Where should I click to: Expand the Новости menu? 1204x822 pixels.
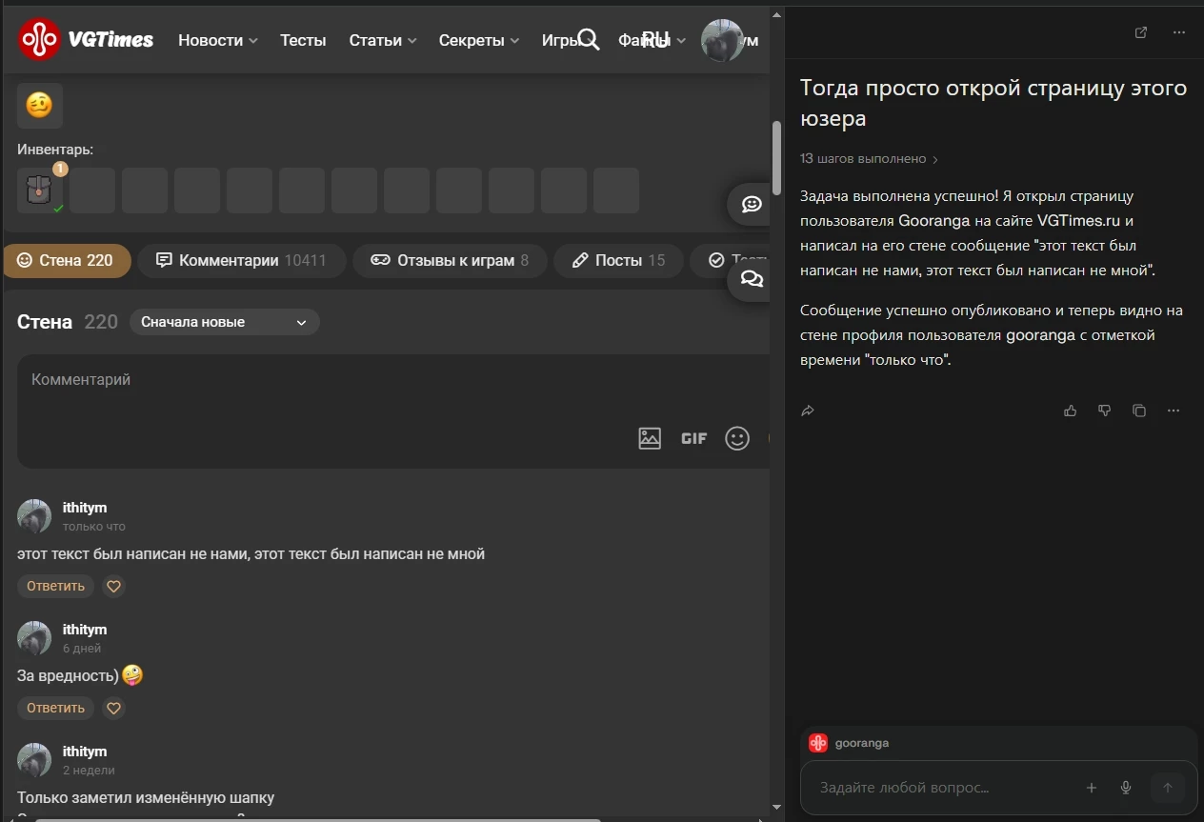[217, 40]
